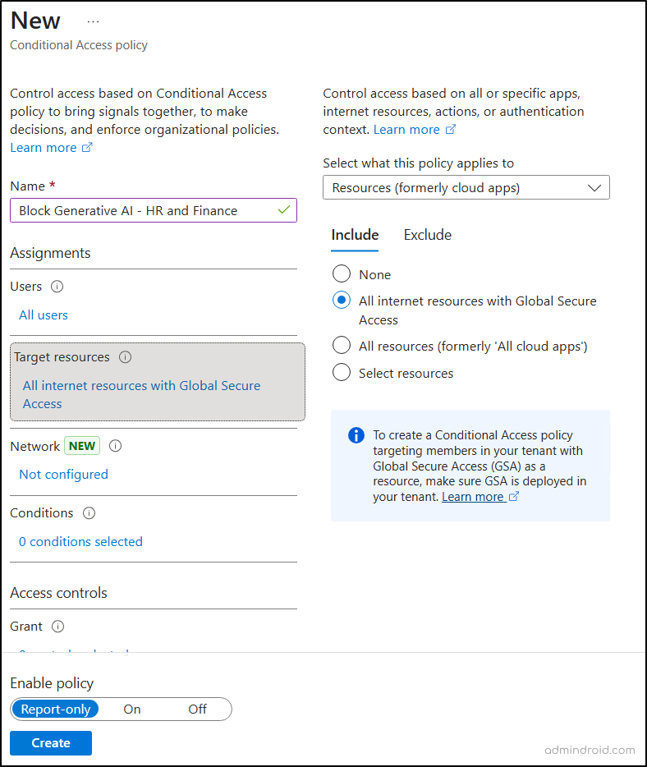The width and height of the screenshot is (647, 767).
Task: Click the info icon beside Conditions
Action: pos(89,513)
